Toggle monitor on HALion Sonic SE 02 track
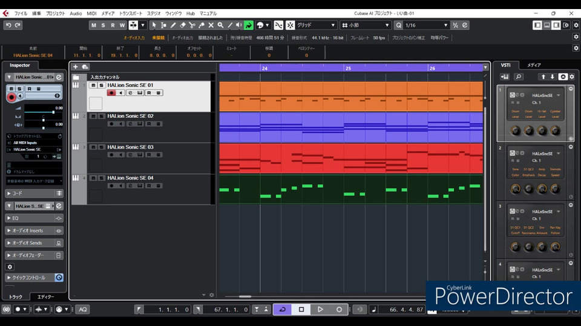 pyautogui.click(x=121, y=124)
